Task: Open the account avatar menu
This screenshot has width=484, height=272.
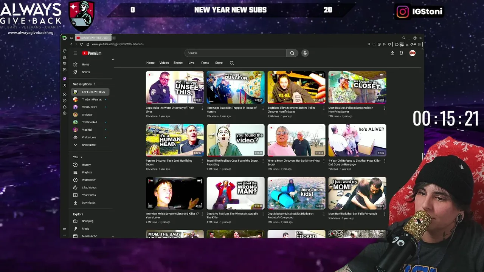Action: pos(412,53)
